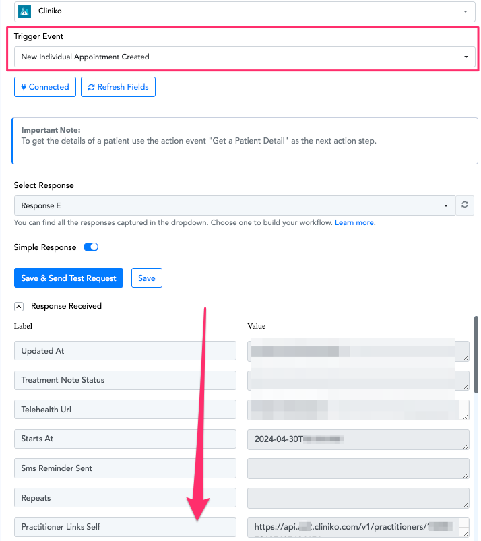This screenshot has height=541, width=481.
Task: Click the Practitioner Links Self label field
Action: [x=125, y=527]
